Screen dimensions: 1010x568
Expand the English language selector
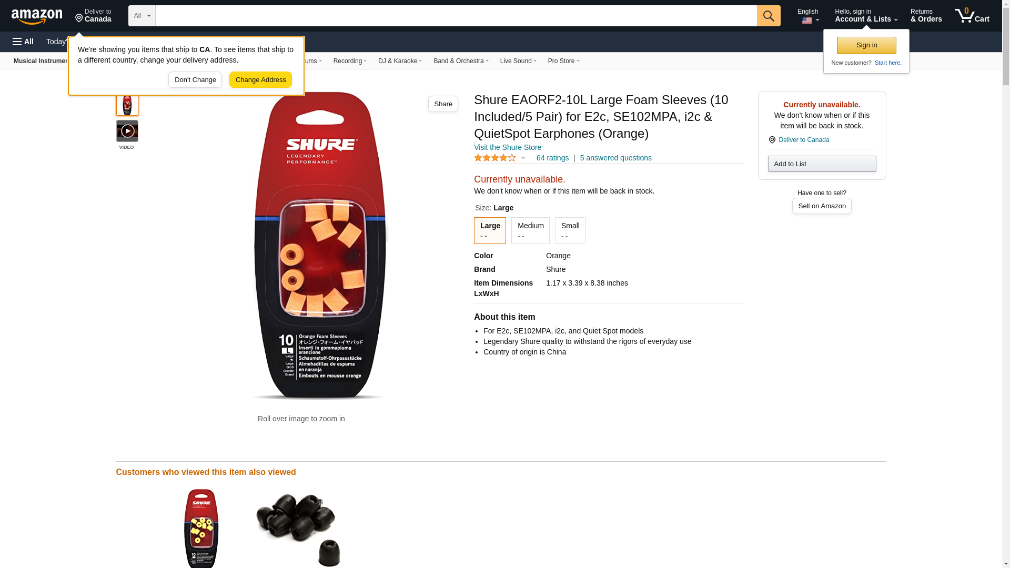(x=809, y=16)
